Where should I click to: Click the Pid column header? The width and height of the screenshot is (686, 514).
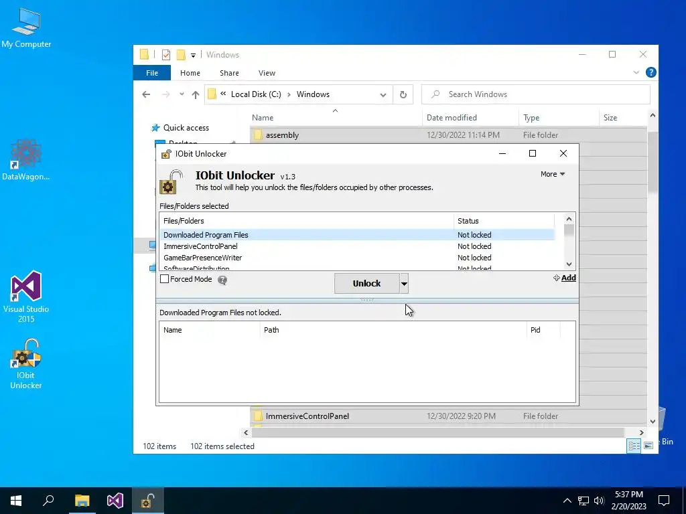coord(543,330)
